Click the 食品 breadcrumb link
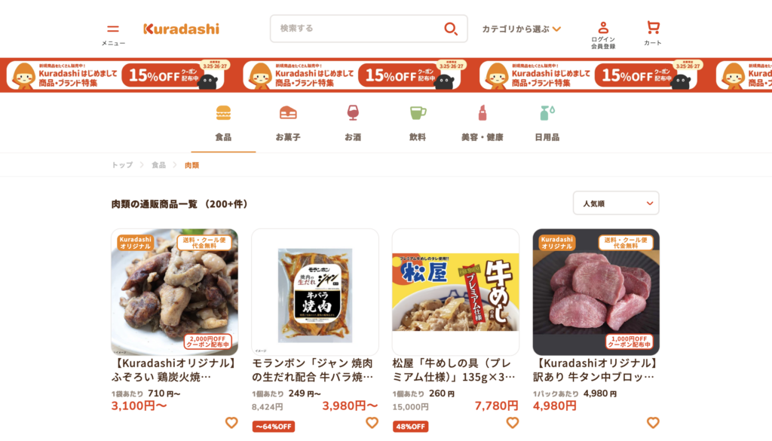 pyautogui.click(x=158, y=165)
